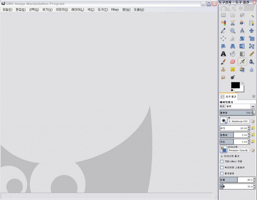Image resolution: width=257 pixels, height=200 pixels.
Task: Open the 파일(F) menu
Action: tap(7, 10)
